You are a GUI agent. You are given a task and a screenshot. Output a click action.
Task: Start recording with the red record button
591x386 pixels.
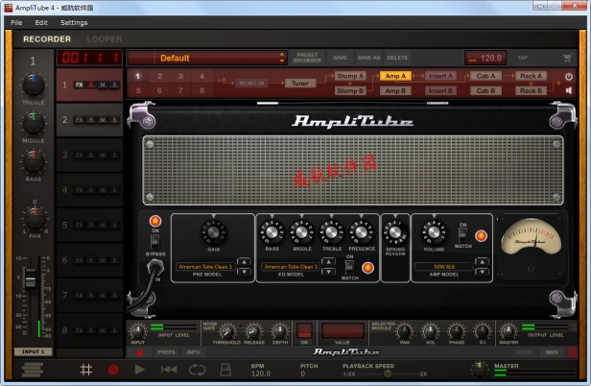pos(113,370)
